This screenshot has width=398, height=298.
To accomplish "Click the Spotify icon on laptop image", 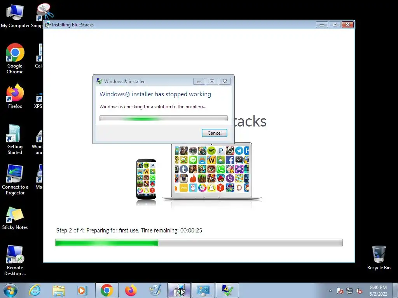I will pyautogui.click(x=211, y=151).
